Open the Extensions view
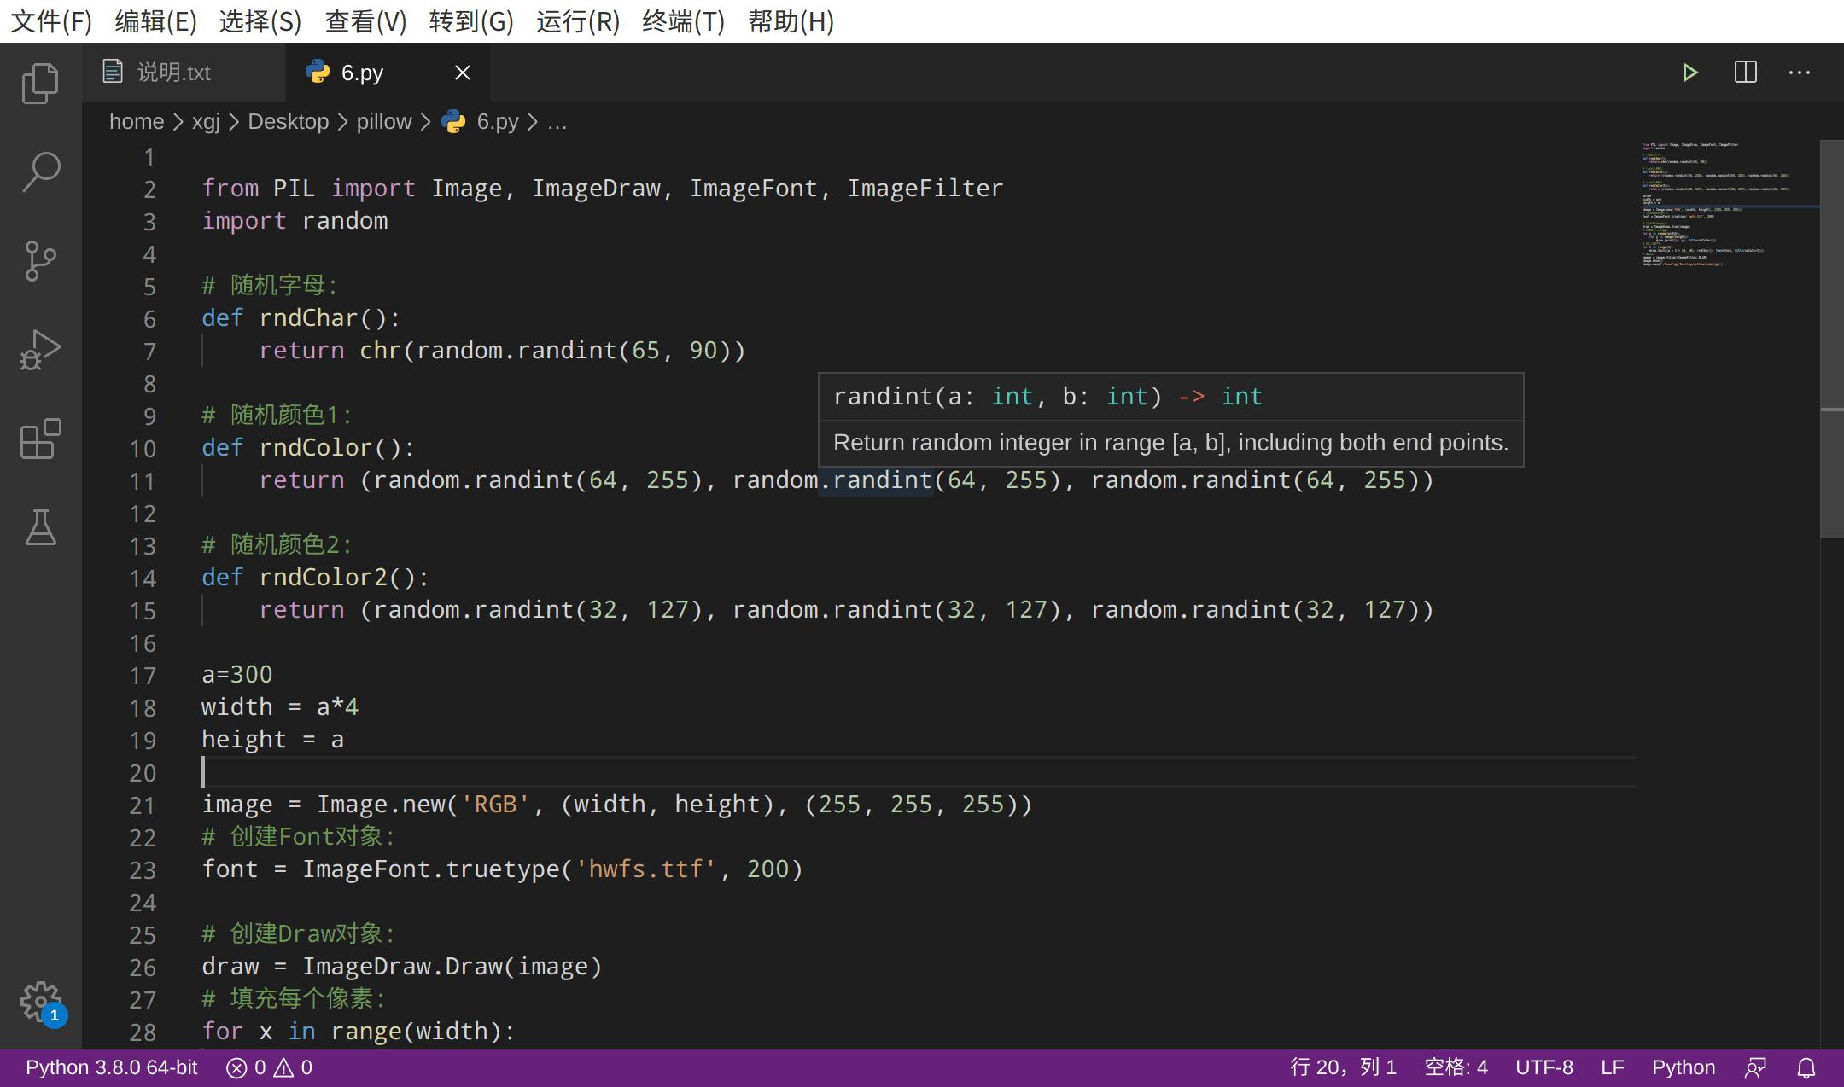 tap(40, 439)
